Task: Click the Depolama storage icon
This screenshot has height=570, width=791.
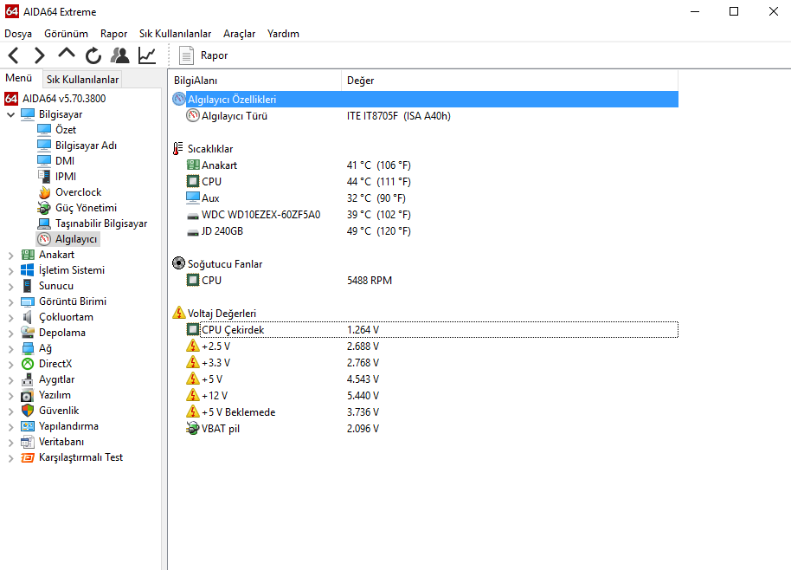Action: click(x=27, y=333)
